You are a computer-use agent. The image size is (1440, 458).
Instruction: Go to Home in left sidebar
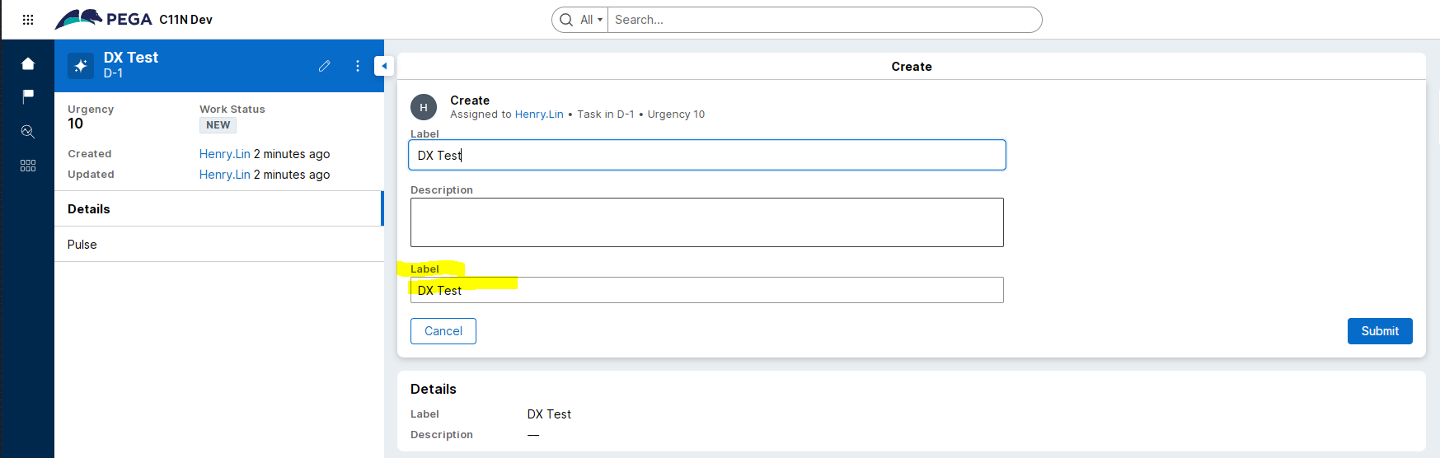(x=28, y=64)
